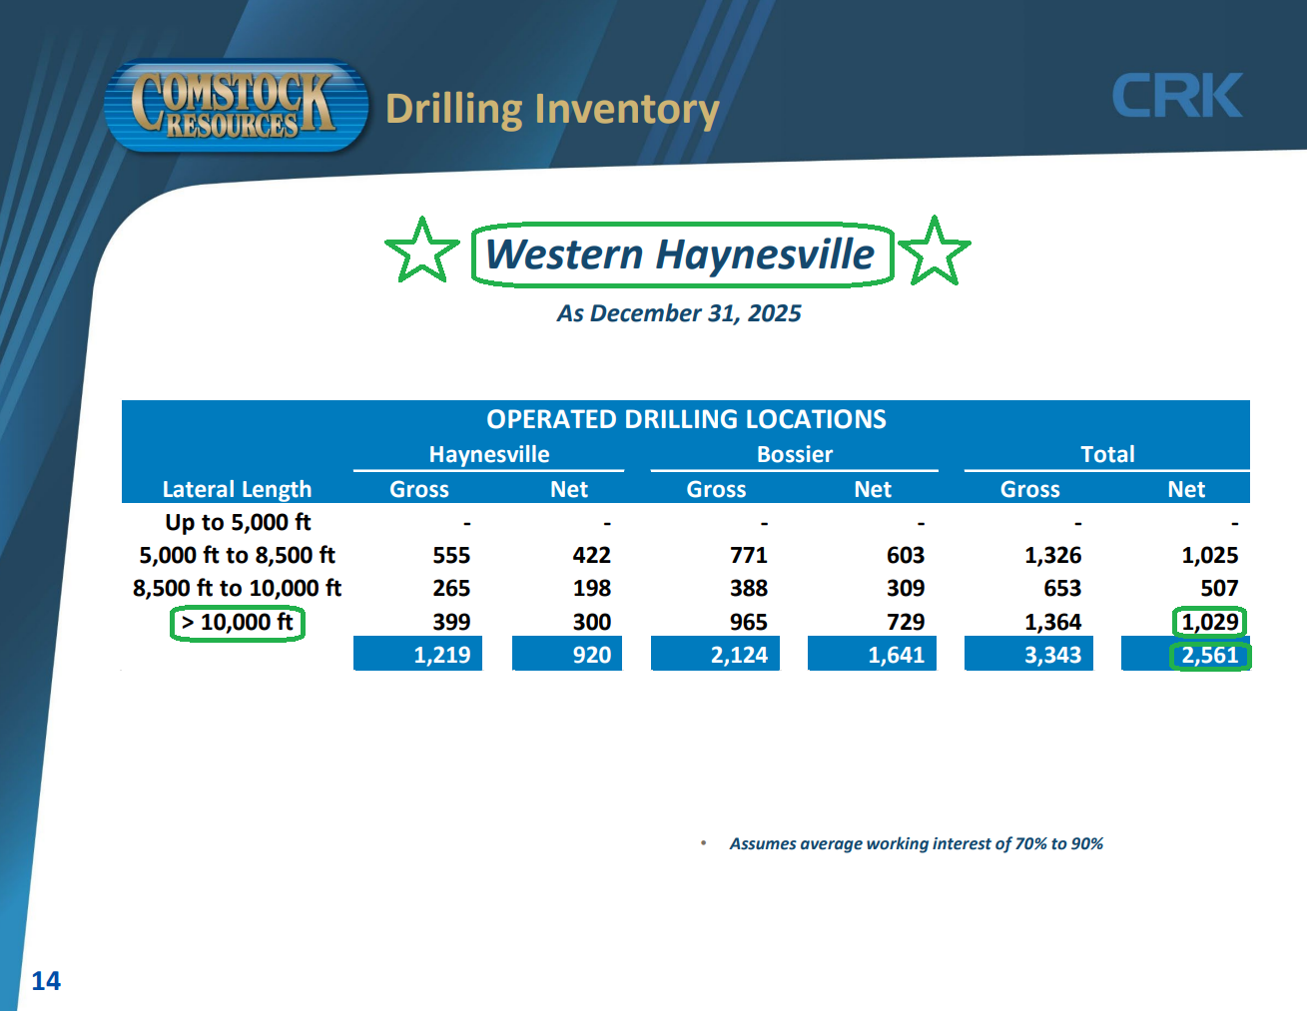Click the 'Western Haynesville' heading text

[x=680, y=254]
